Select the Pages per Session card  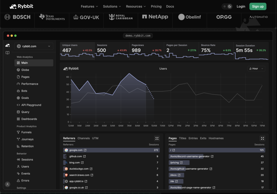[x=181, y=51]
